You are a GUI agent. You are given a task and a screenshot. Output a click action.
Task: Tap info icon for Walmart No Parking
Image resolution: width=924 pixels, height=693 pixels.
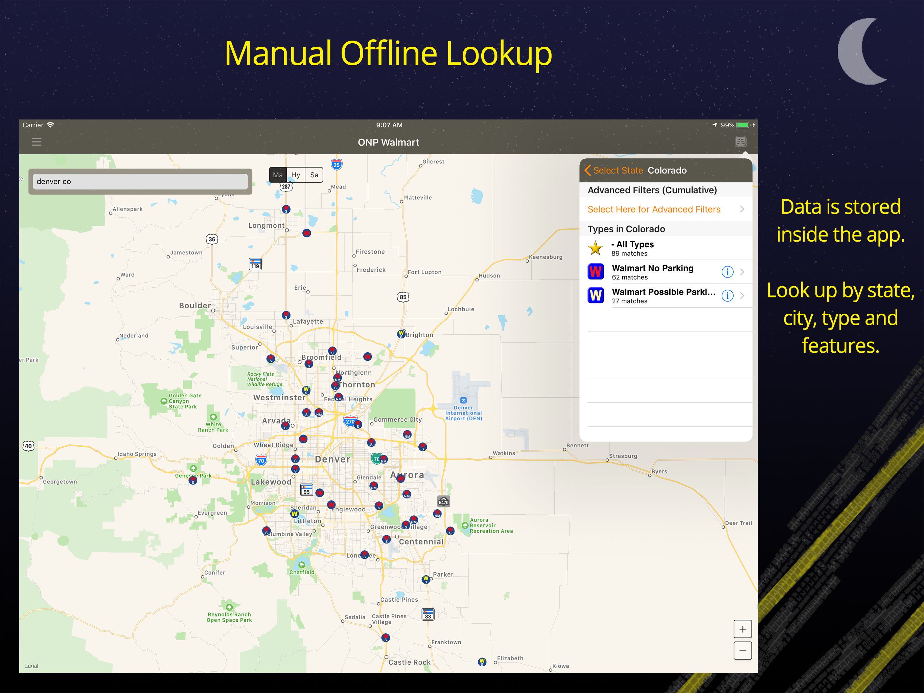[727, 272]
